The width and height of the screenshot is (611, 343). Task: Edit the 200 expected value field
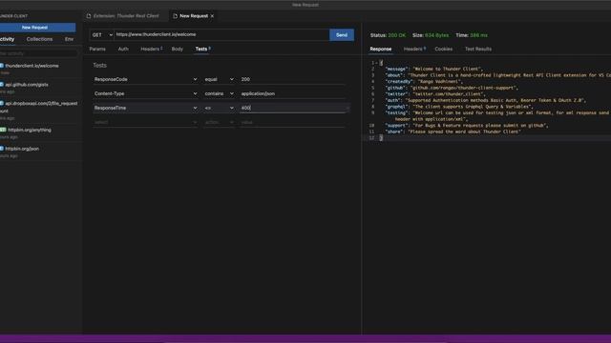[x=292, y=79]
